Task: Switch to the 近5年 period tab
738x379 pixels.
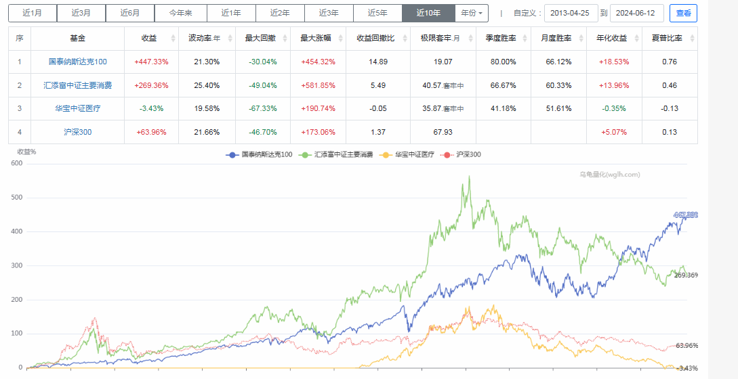Action: coord(377,13)
